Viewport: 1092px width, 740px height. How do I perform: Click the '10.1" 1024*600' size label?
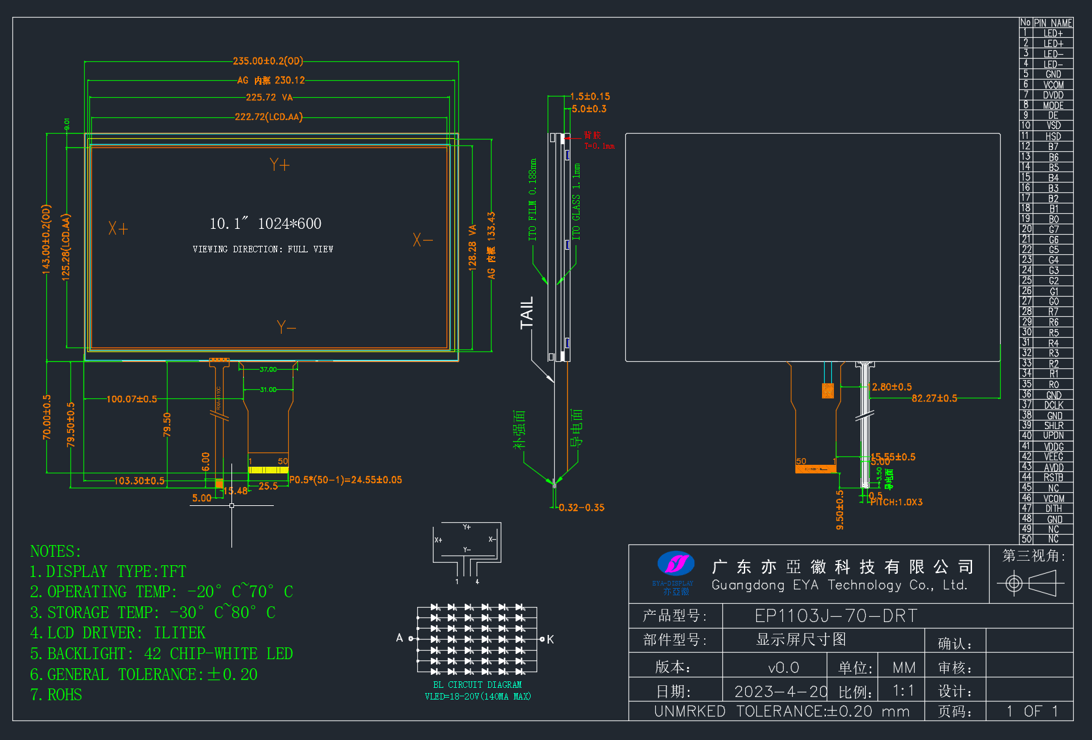(265, 224)
